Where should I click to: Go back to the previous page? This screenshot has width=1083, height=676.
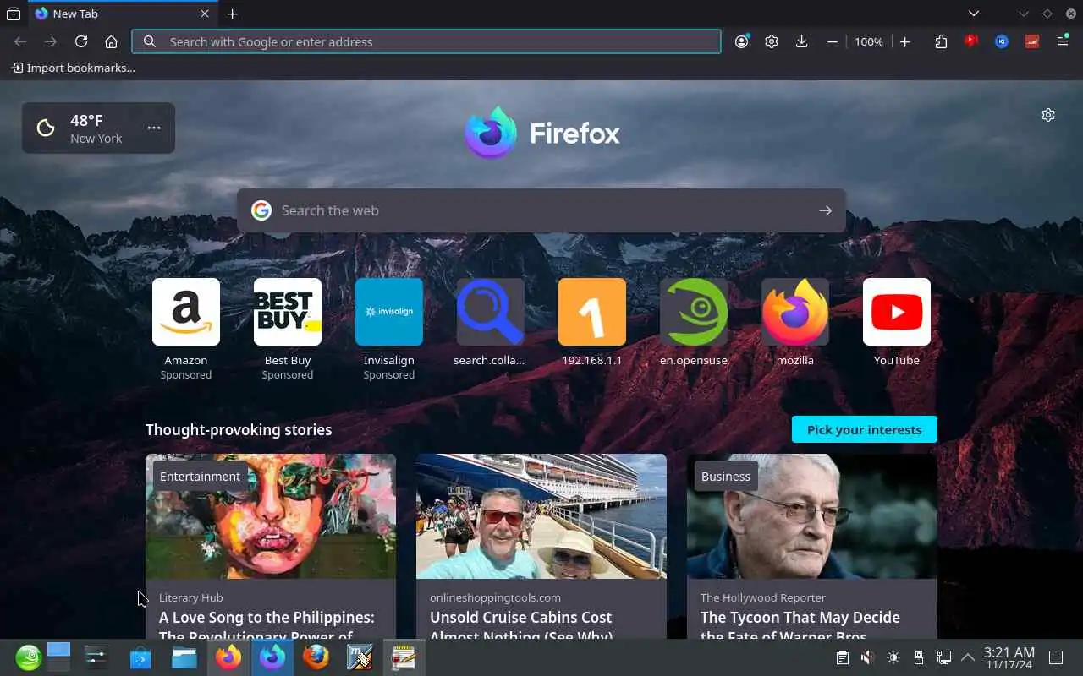point(20,41)
